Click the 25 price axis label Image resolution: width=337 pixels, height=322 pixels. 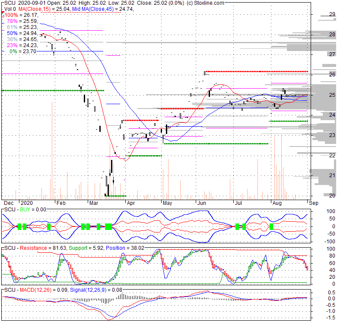[x=332, y=95]
